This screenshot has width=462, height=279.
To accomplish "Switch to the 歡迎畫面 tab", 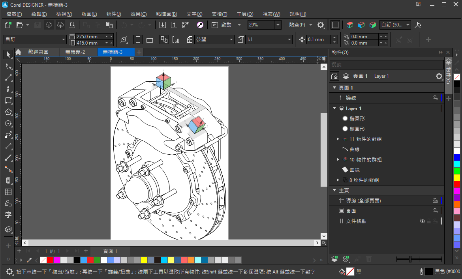I will (38, 52).
